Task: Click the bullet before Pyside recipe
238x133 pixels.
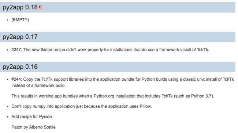Action: pyautogui.click(x=8, y=117)
